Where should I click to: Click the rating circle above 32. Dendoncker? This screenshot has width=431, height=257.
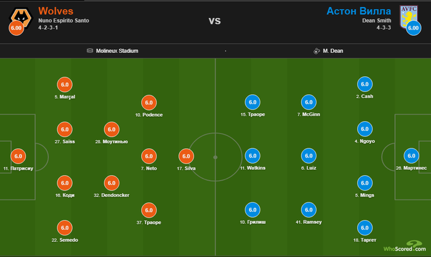[x=111, y=183]
